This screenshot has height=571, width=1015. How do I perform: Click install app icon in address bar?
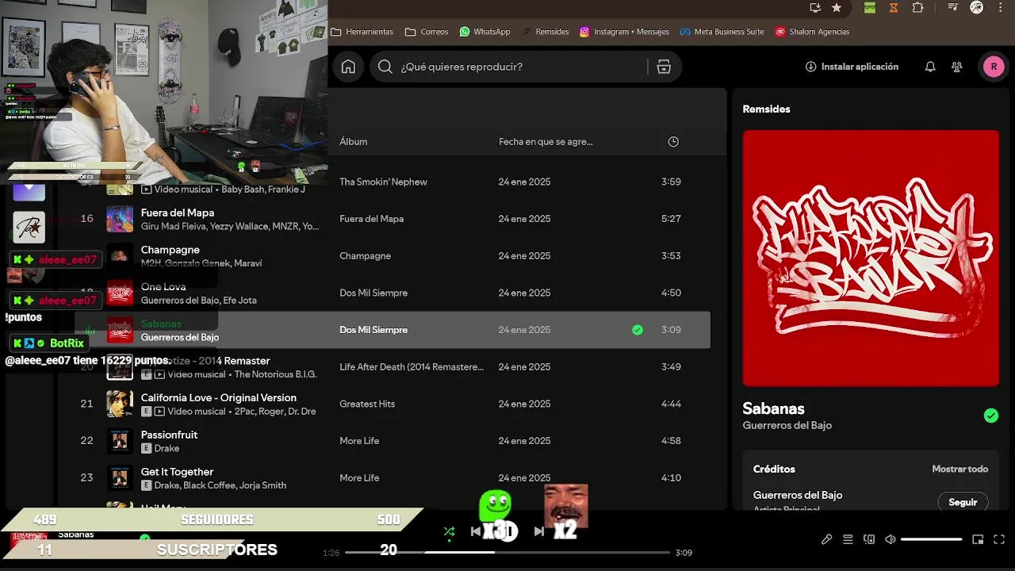pos(815,7)
